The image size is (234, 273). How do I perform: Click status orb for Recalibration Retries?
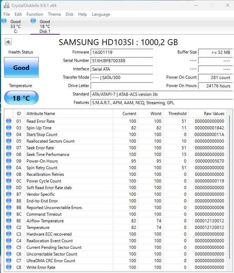(x=9, y=174)
